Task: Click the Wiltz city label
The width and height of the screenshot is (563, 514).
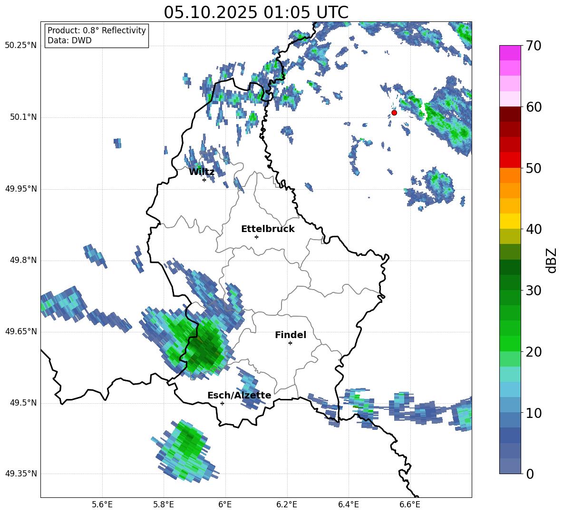Action: tap(202, 172)
